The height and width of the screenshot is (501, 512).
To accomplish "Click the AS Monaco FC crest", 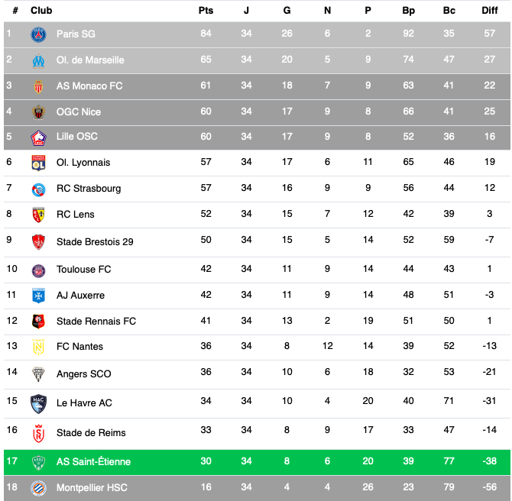I will (x=38, y=86).
